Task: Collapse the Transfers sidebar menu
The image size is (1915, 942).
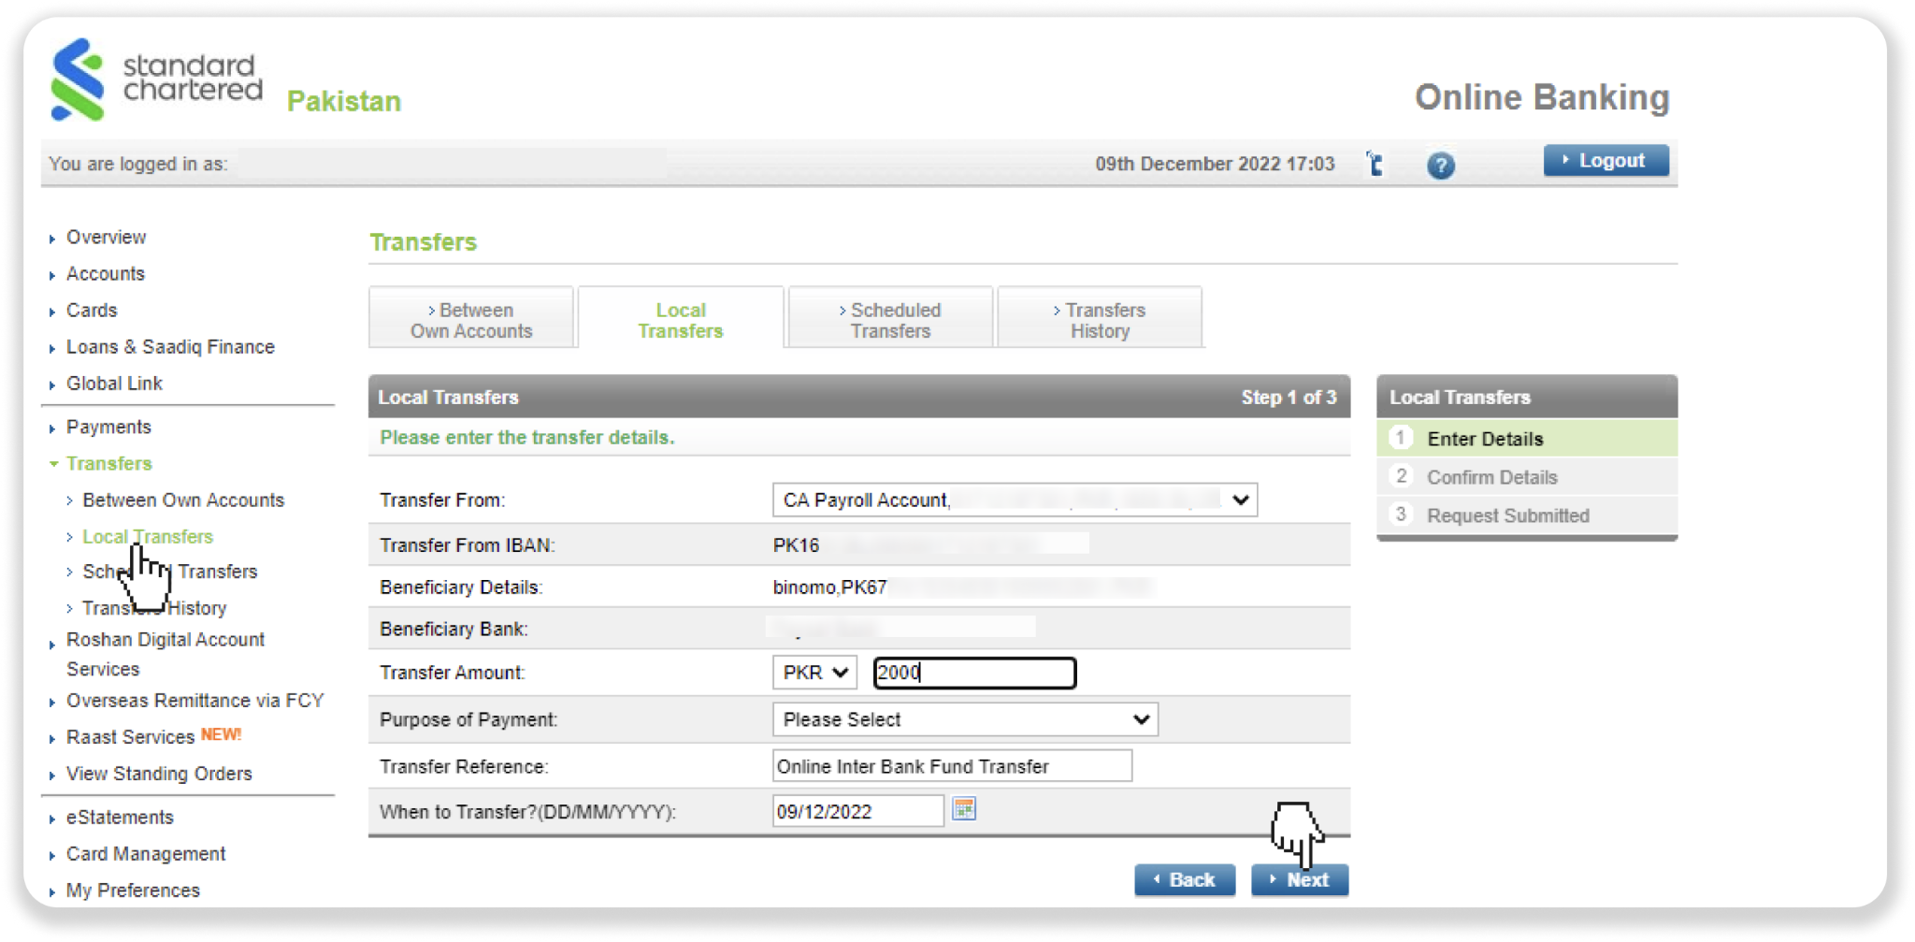Action: point(108,464)
